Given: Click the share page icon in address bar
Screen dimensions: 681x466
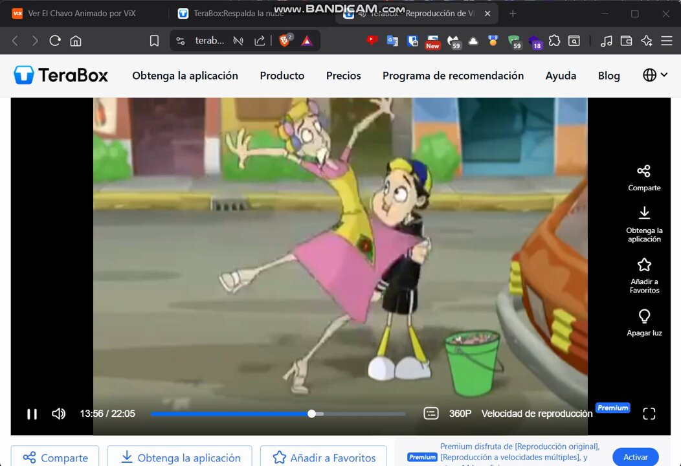Looking at the screenshot, I should [260, 41].
